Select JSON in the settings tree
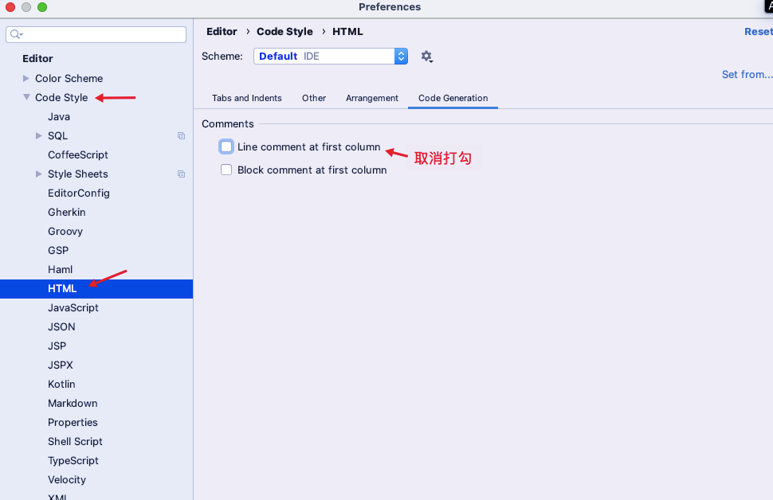The image size is (773, 500). (x=61, y=327)
